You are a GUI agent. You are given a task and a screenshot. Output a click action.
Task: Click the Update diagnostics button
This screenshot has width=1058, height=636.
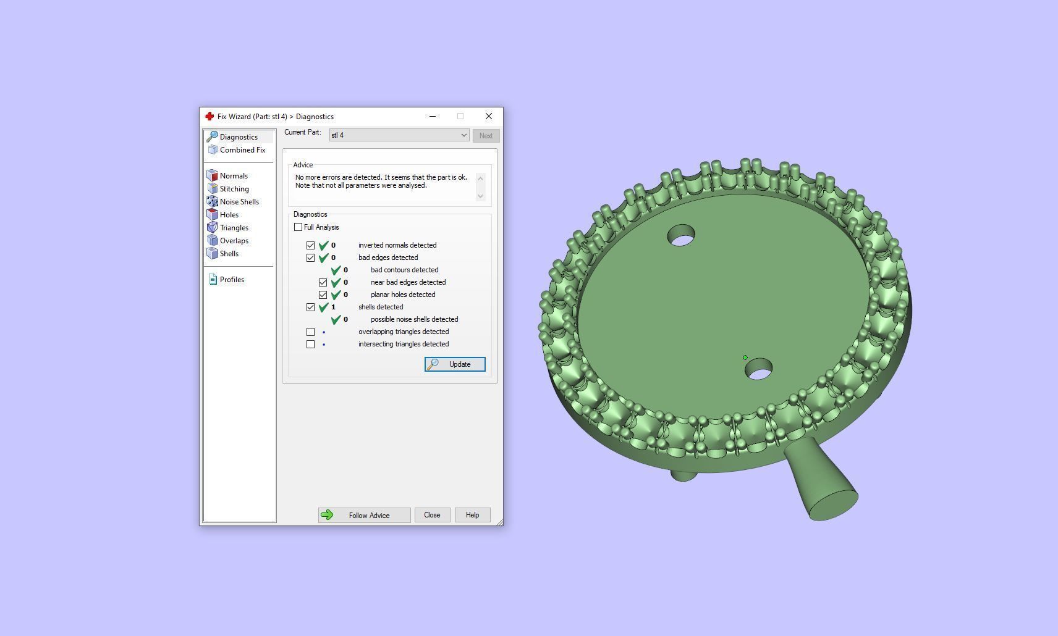click(455, 364)
